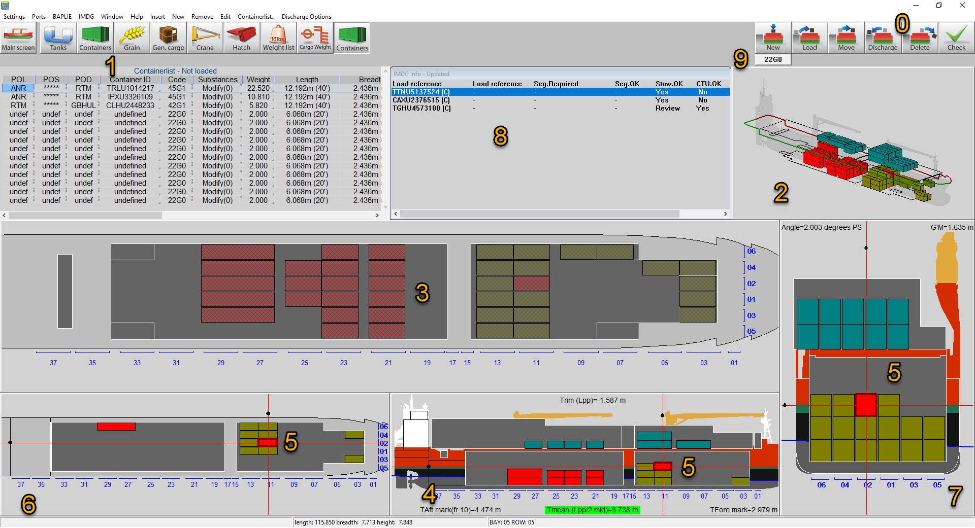This screenshot has height=528, width=975.
Task: Open the Tanks module
Action: (x=58, y=38)
